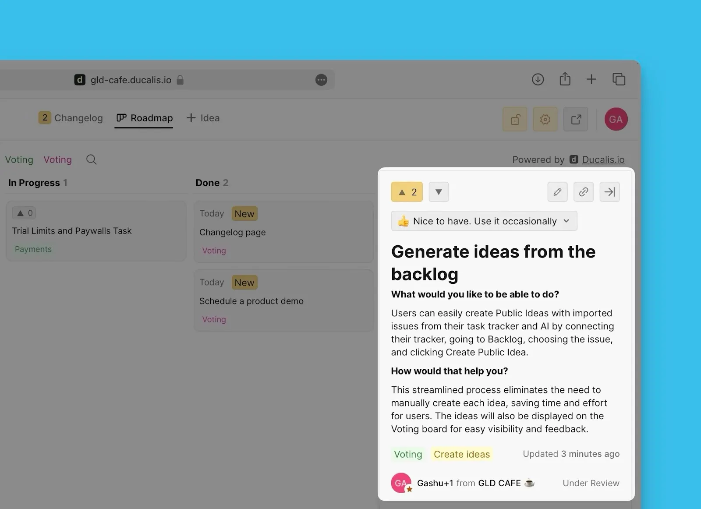
Task: Toggle upvote on Generate ideas
Action: point(407,192)
